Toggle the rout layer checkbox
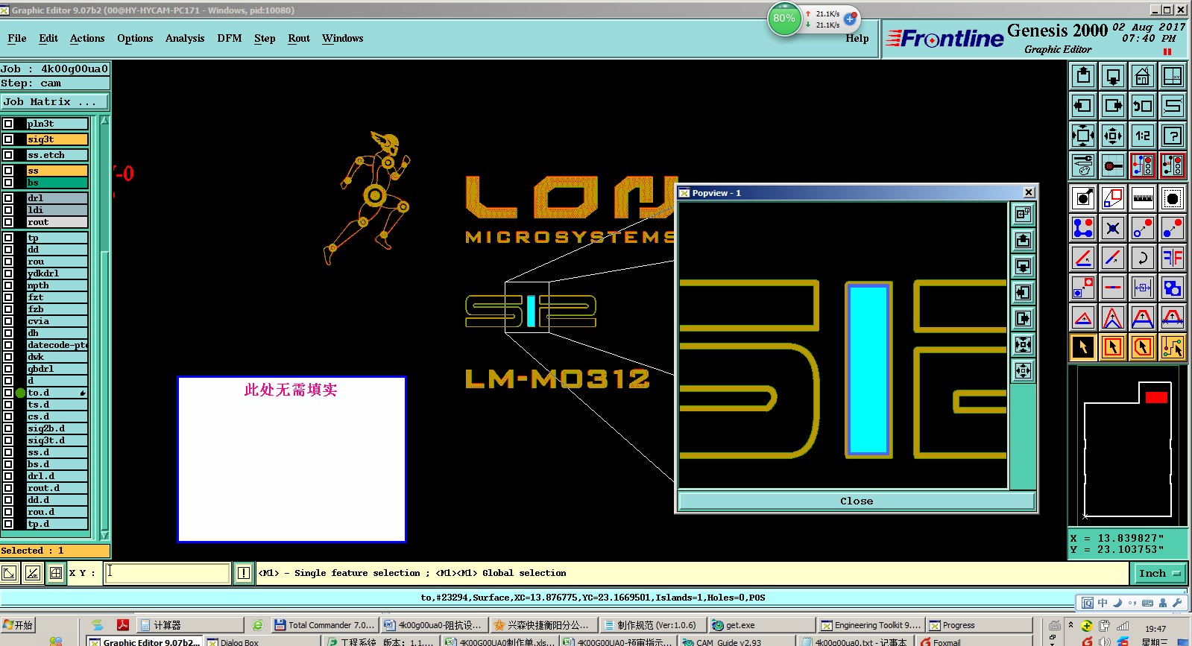Image resolution: width=1192 pixels, height=646 pixels. coord(8,222)
